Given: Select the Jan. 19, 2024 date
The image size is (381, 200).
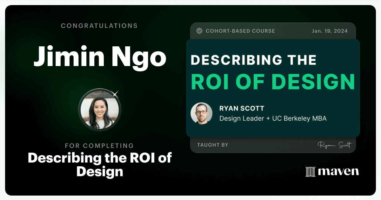Looking at the screenshot, I should pos(329,31).
